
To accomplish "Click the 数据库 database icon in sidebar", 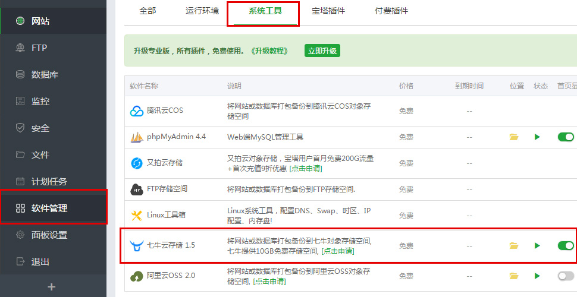I will tap(20, 75).
